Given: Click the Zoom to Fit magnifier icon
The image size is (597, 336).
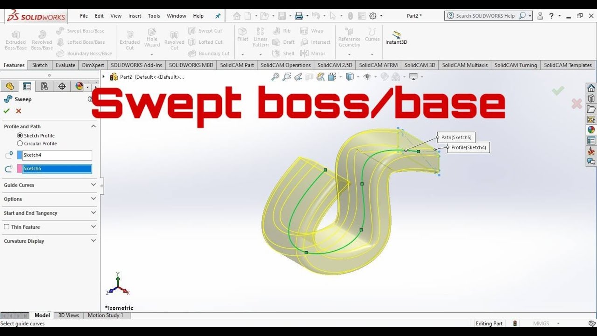Looking at the screenshot, I should 275,77.
